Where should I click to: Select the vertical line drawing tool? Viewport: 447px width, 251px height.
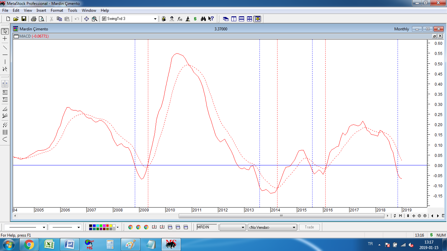tap(5, 62)
